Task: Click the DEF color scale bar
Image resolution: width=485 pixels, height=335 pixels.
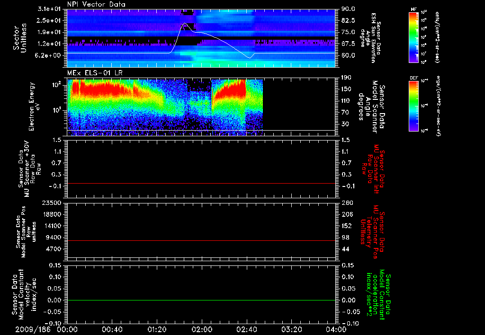Action: (414, 106)
